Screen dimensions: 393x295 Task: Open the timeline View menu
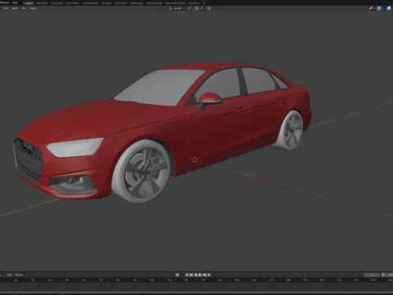[x=9, y=275]
